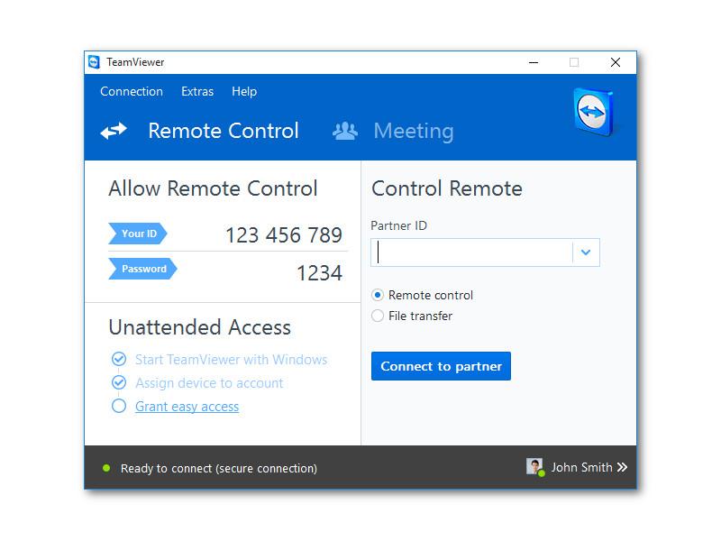Click the Allow Remote Control heading
The image size is (721, 541).
pos(213,188)
